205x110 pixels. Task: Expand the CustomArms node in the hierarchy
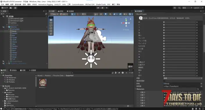9,61
